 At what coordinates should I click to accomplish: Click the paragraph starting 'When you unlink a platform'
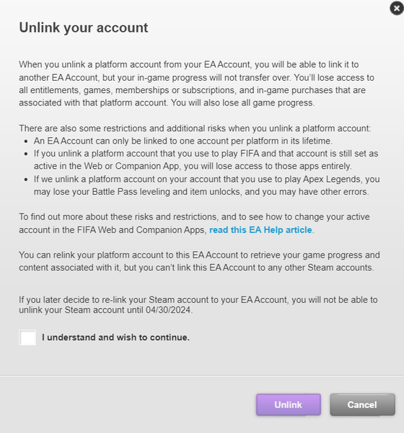coord(196,84)
